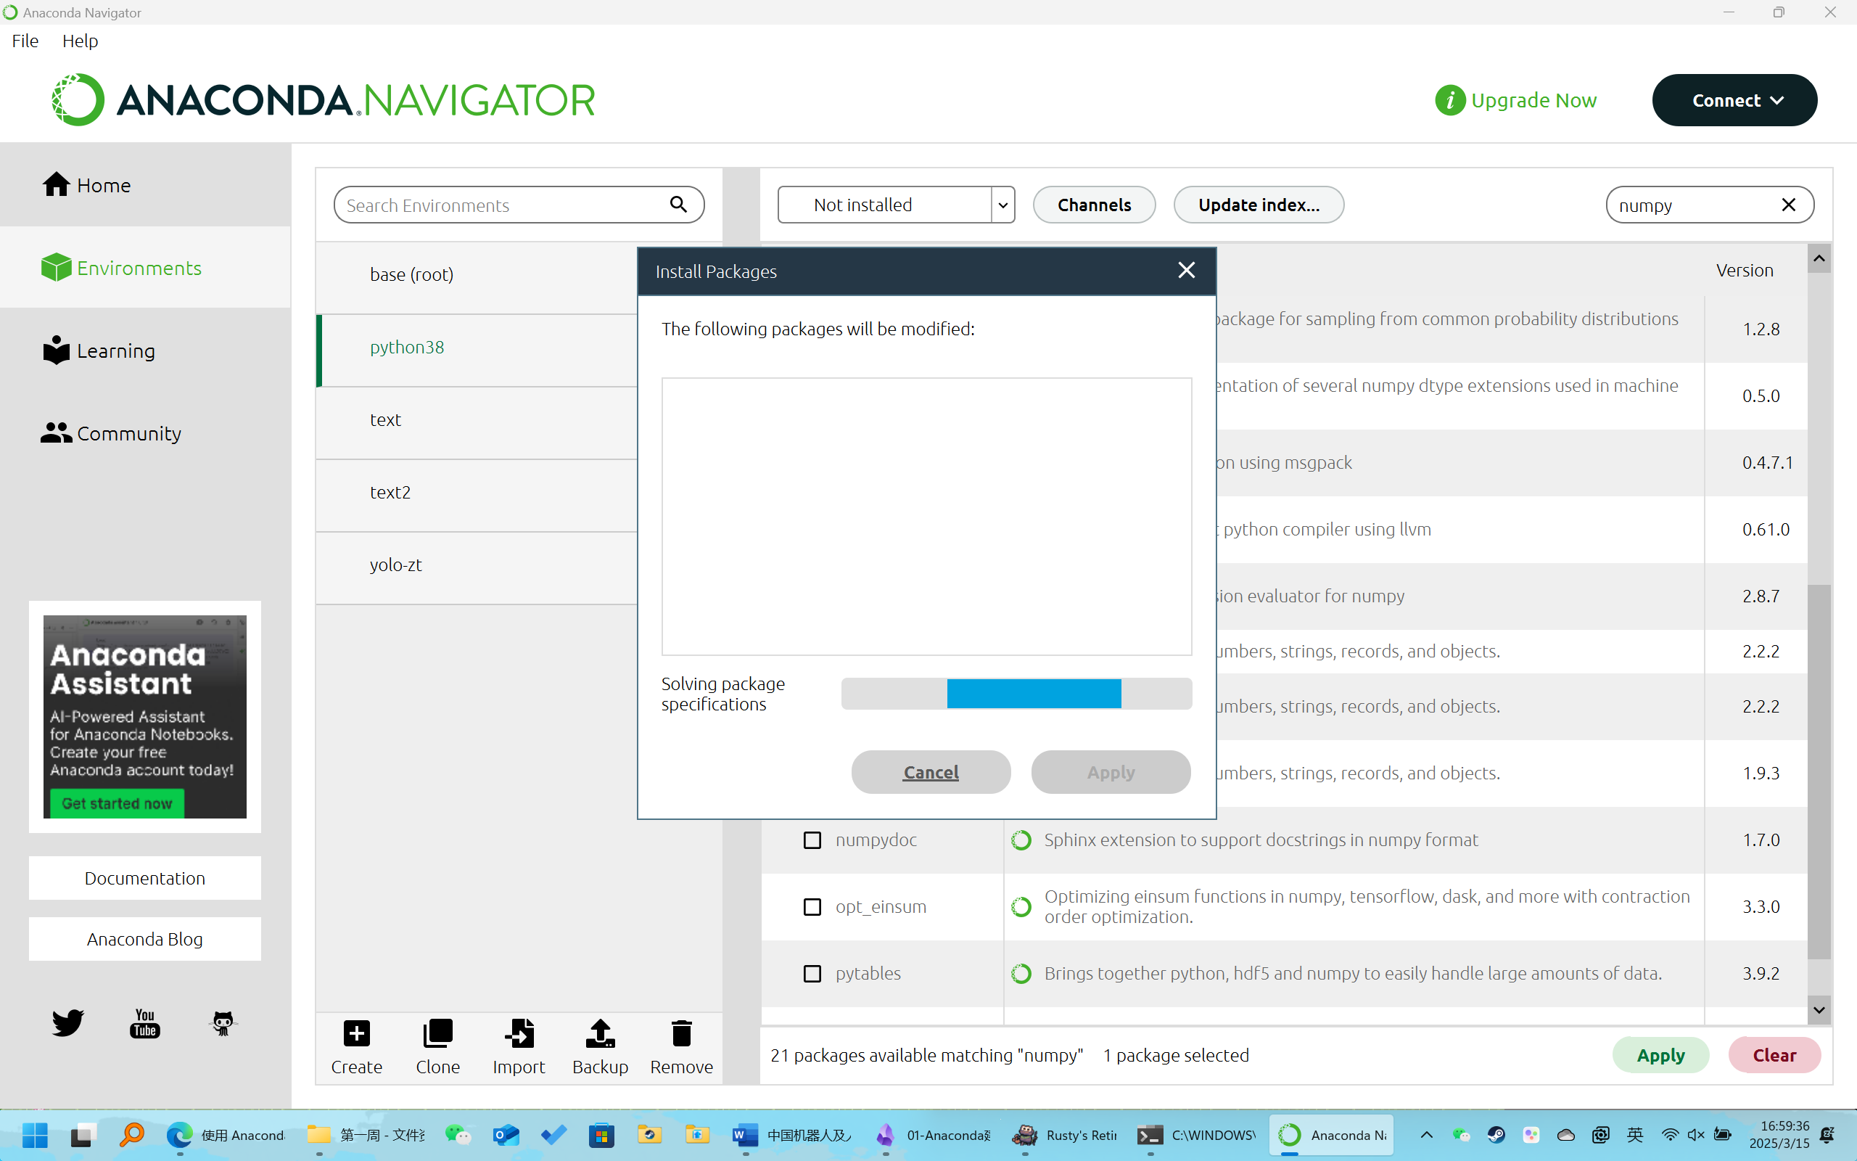This screenshot has height=1161, width=1857.
Task: Click the Create environment icon
Action: pos(357,1033)
